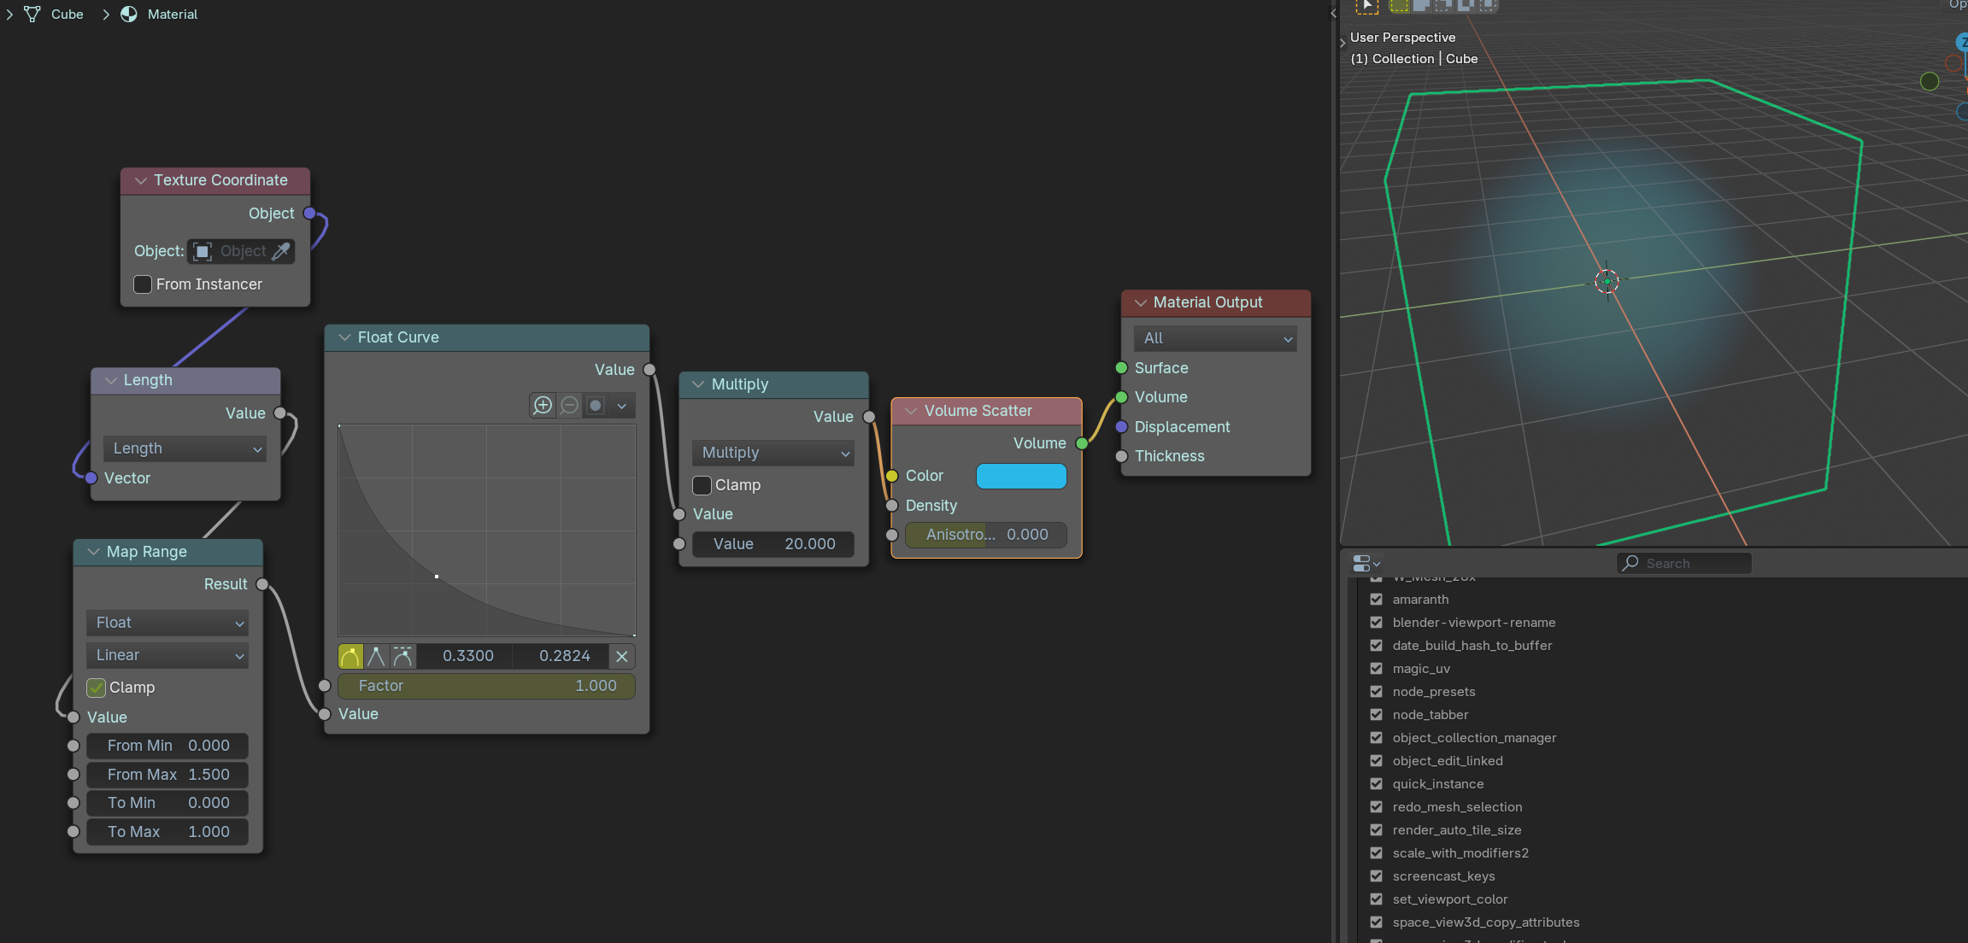1968x943 pixels.
Task: Delete the selected curve point
Action: tap(622, 657)
